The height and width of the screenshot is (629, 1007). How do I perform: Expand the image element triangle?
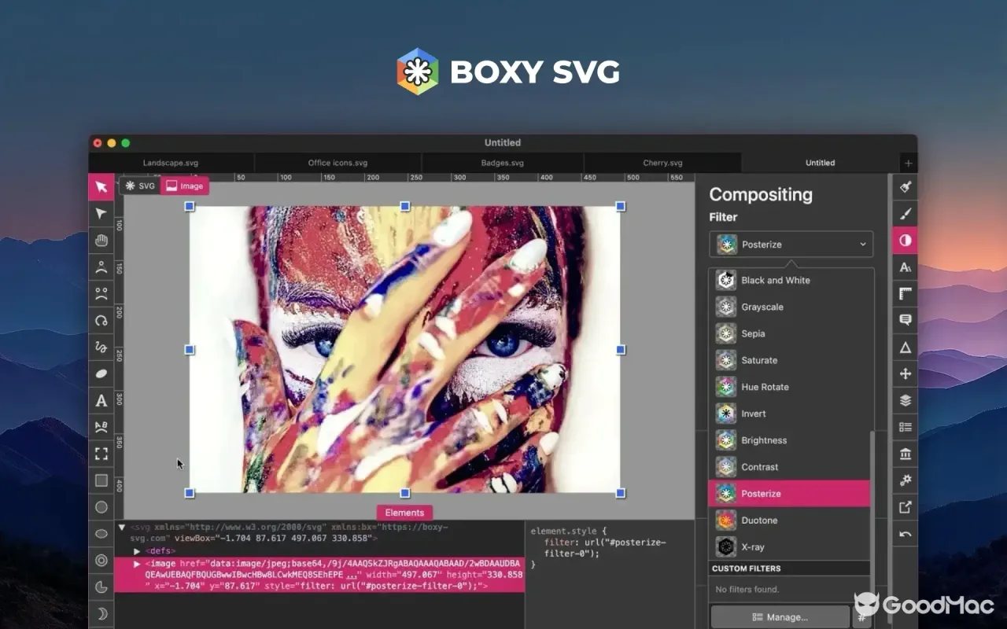[137, 564]
